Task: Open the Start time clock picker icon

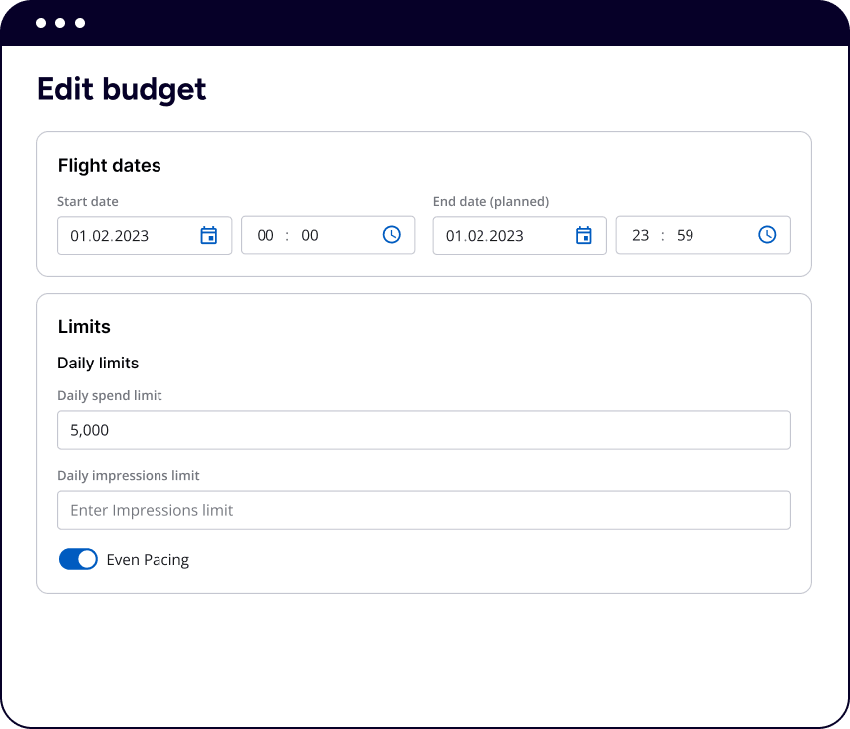Action: 392,235
